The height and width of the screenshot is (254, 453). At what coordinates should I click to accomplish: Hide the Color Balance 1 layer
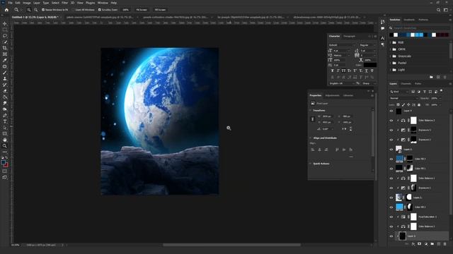(x=391, y=179)
